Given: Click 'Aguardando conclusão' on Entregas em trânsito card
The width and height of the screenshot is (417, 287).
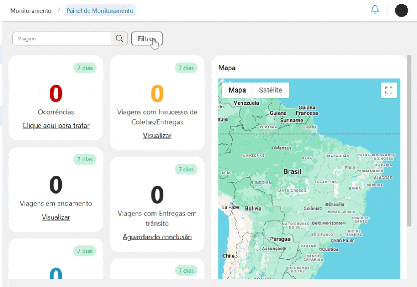Looking at the screenshot, I should tap(157, 237).
